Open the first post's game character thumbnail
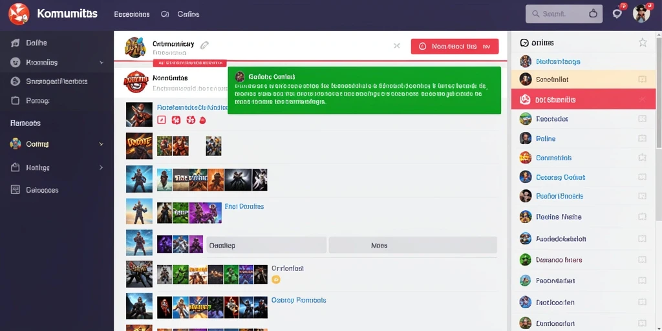 140,114
